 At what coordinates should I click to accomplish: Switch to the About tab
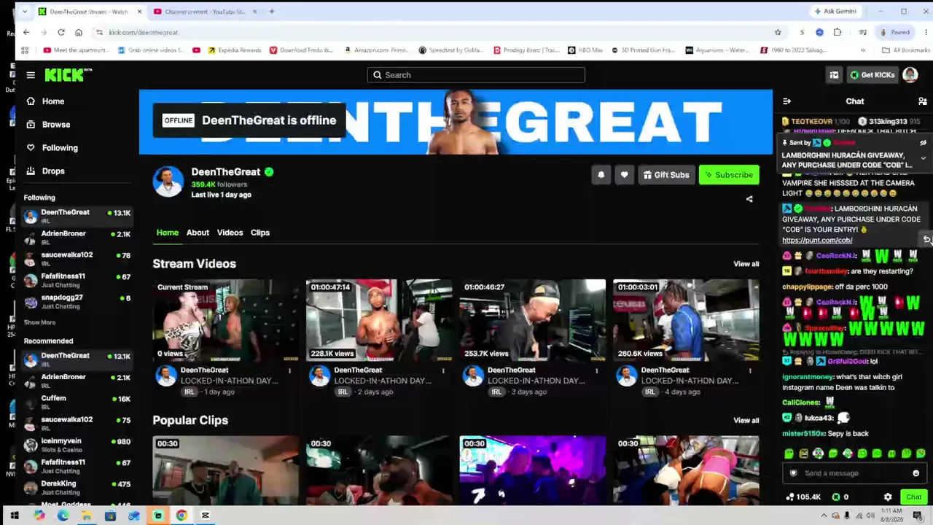[x=198, y=233]
